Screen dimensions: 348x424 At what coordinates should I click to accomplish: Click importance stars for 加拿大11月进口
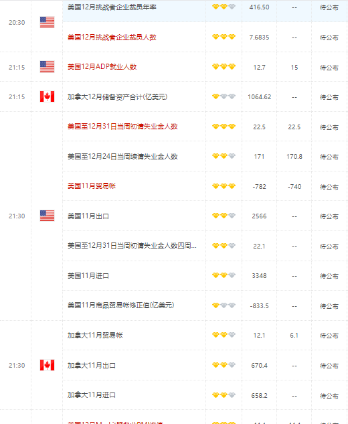click(224, 395)
